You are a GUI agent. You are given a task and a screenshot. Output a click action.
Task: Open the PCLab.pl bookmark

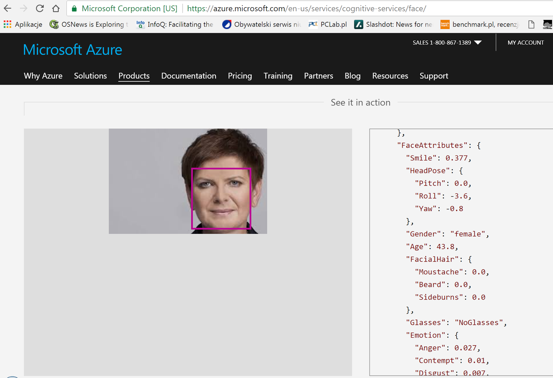(327, 24)
